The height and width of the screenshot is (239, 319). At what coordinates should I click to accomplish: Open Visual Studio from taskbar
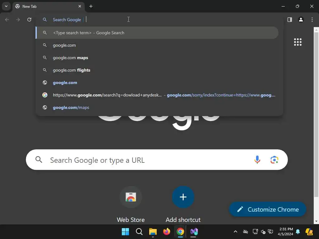(x=194, y=232)
